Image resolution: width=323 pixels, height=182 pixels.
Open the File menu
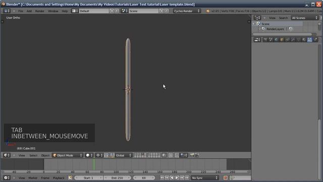[x=21, y=11]
